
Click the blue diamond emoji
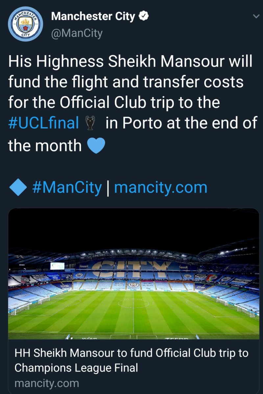pos(18,187)
